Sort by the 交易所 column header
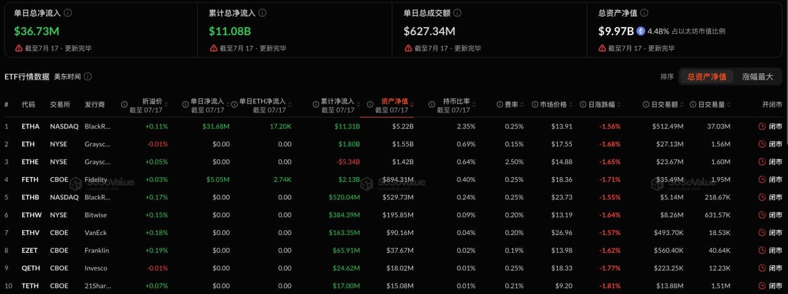 [60, 105]
